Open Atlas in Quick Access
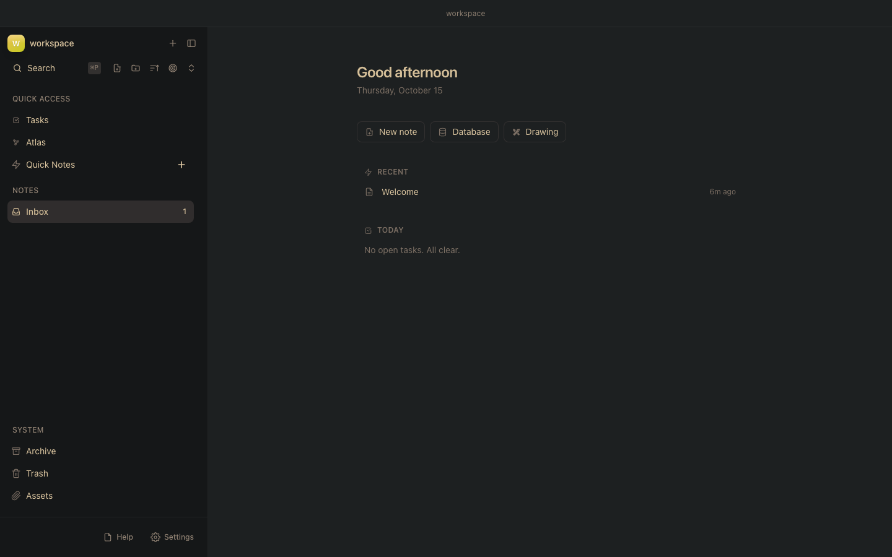The image size is (892, 557). [x=100, y=142]
